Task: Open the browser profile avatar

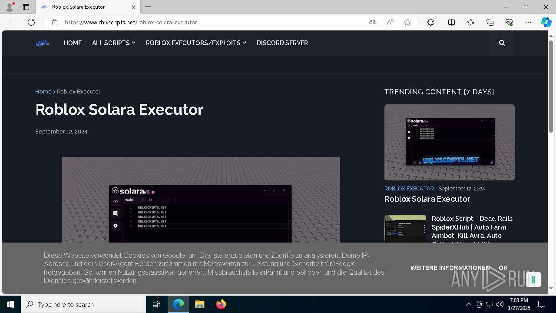Action: [10, 7]
